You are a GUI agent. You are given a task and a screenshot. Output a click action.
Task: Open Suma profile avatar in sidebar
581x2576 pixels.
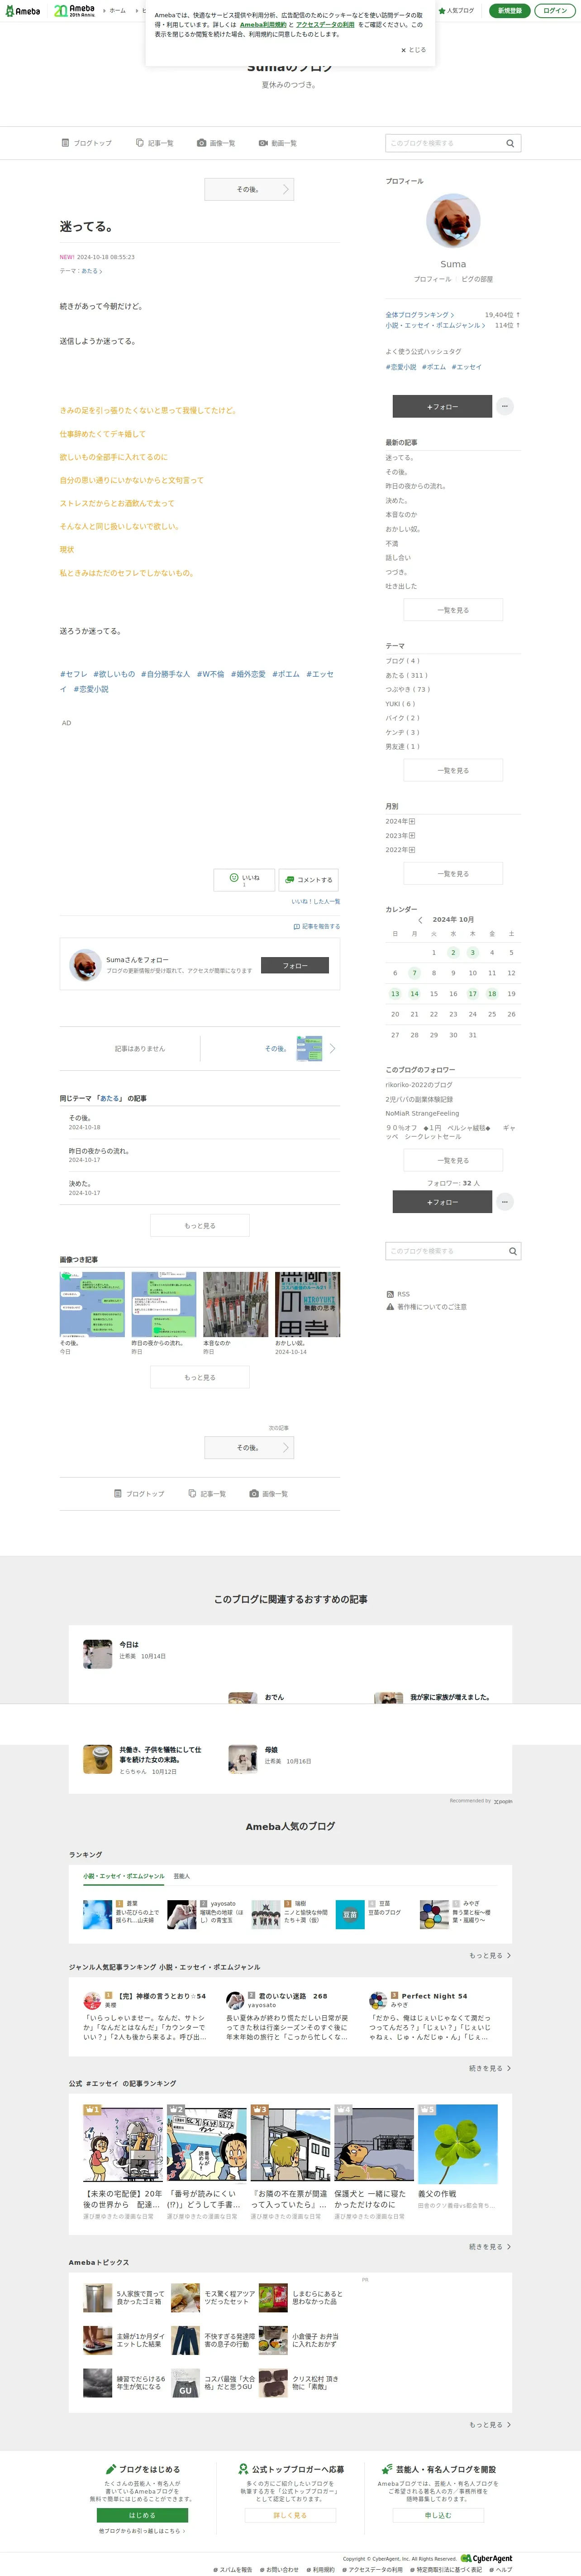click(453, 221)
